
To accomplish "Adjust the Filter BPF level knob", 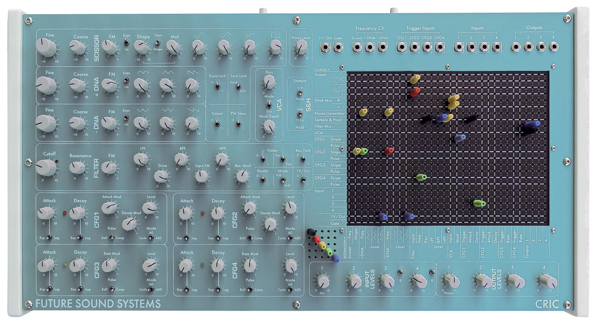I will pos(182,159).
